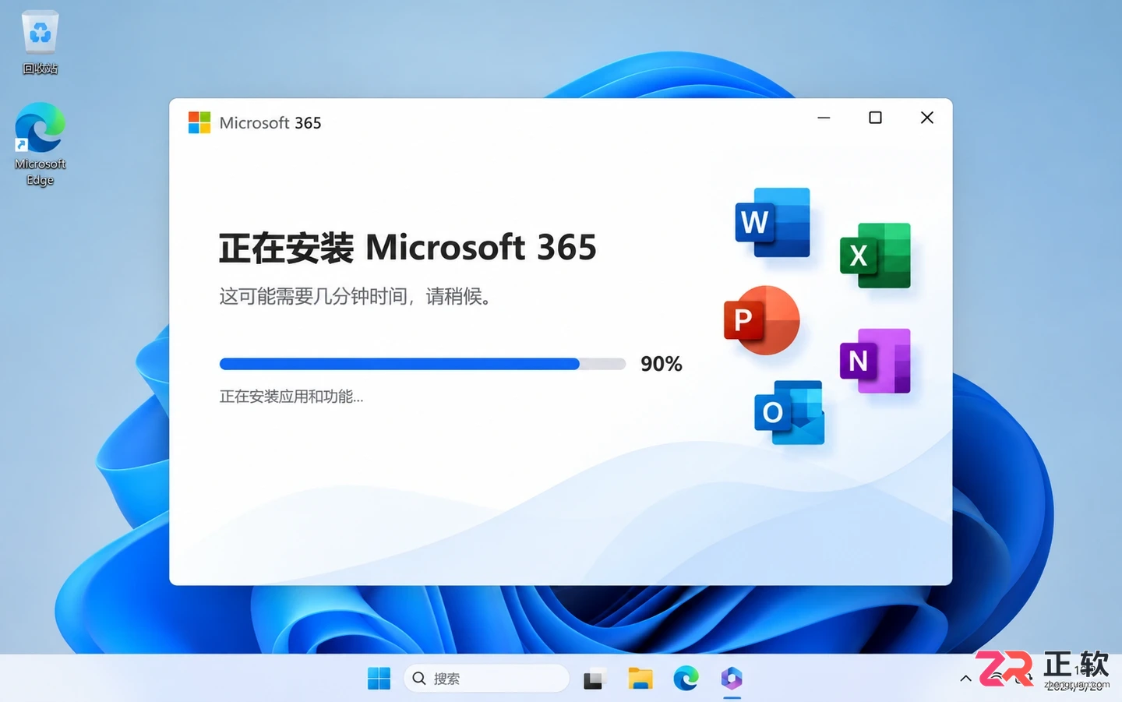The width and height of the screenshot is (1122, 702).
Task: Click the Microsoft logo in the title bar
Action: pos(199,122)
